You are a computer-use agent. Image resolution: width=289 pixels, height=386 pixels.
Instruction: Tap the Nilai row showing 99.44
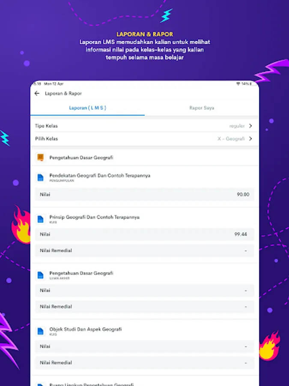(x=145, y=234)
